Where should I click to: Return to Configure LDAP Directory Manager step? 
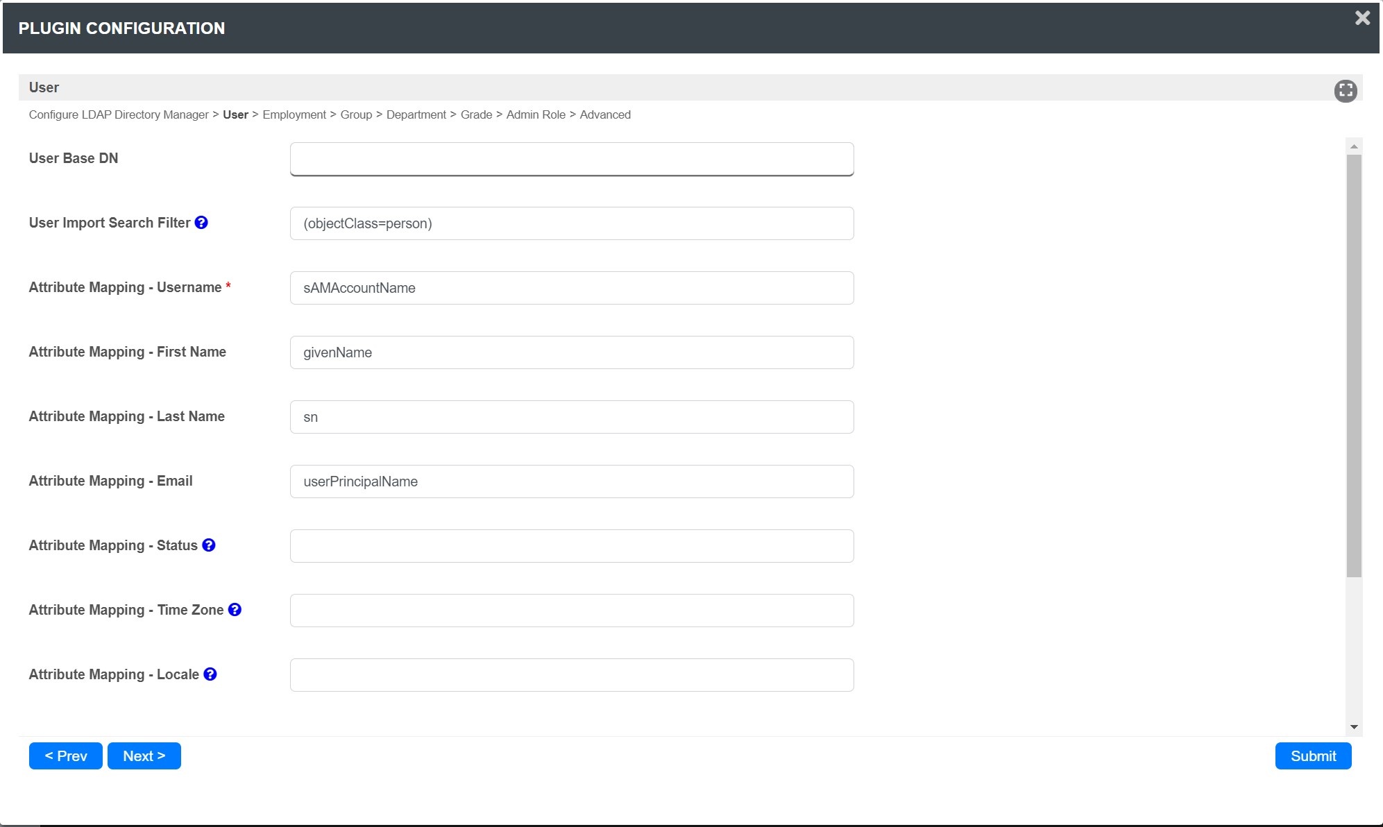click(x=119, y=114)
